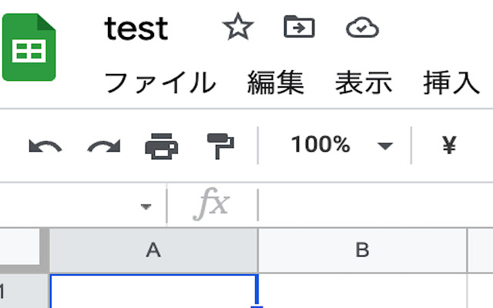Click into the fx formula bar
Screen dimensions: 493x308
[376, 205]
